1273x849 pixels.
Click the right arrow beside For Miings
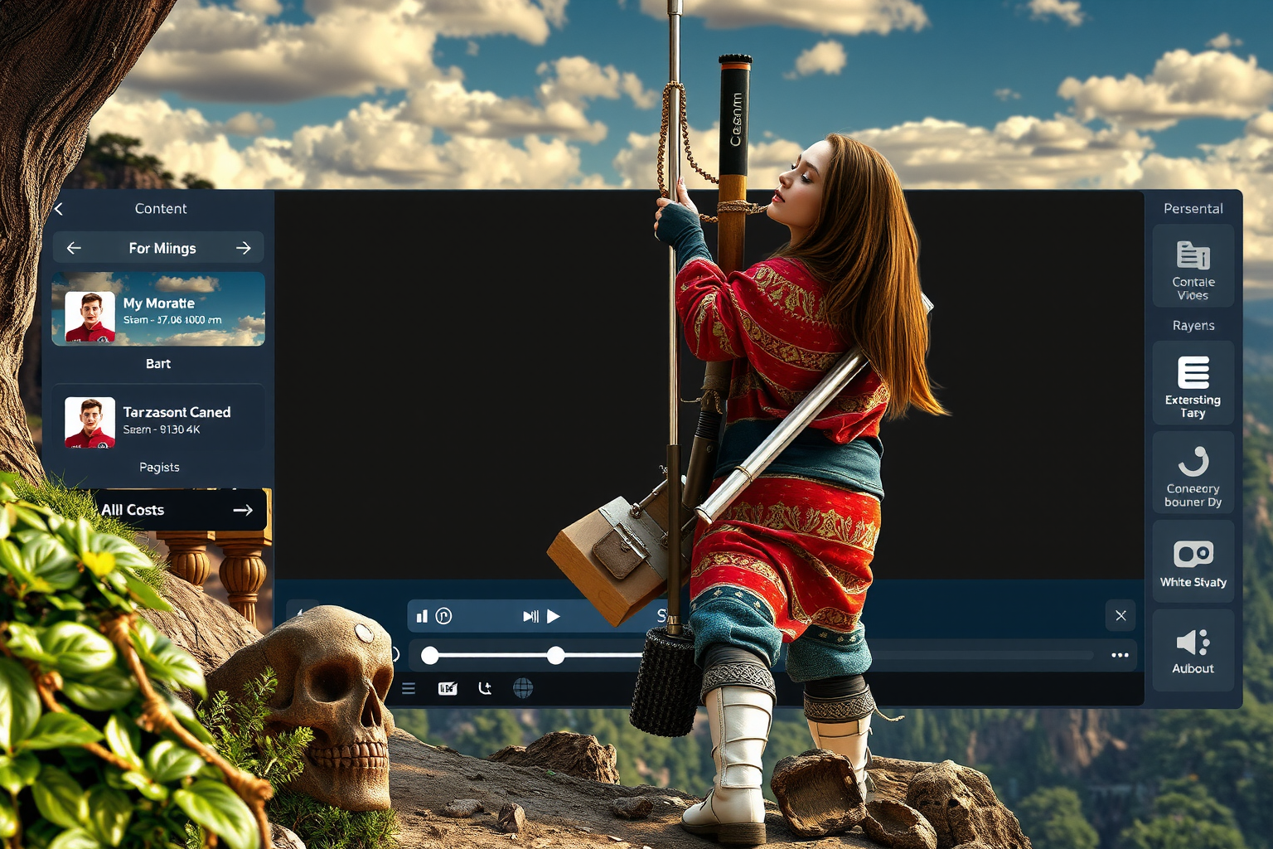pyautogui.click(x=243, y=248)
